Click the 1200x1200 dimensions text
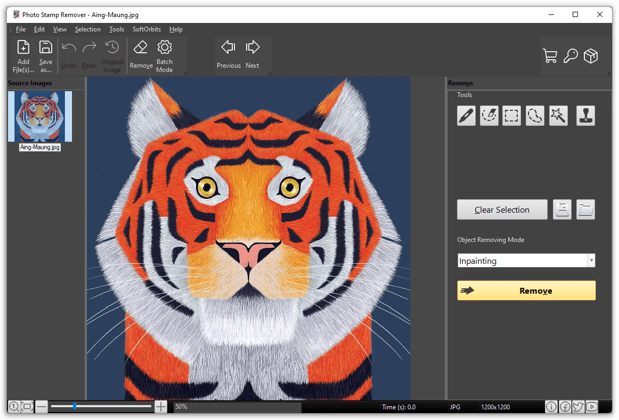The height and width of the screenshot is (420, 619). [x=495, y=407]
